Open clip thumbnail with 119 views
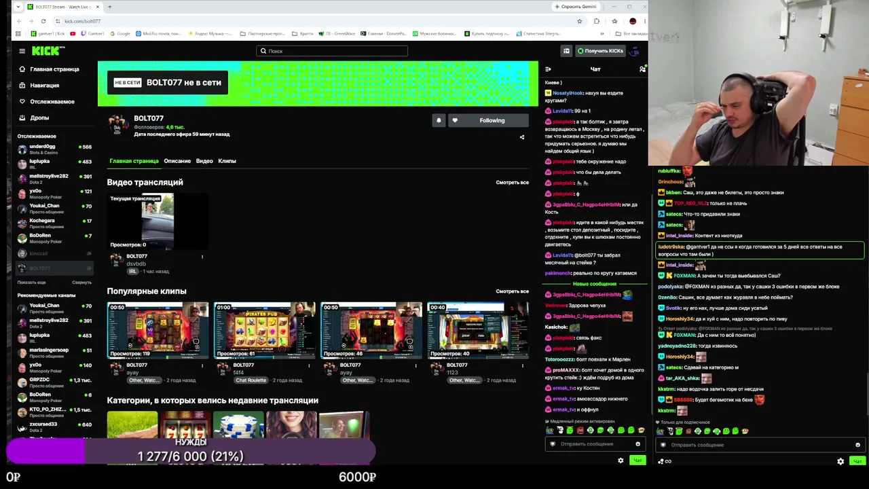 click(x=158, y=330)
